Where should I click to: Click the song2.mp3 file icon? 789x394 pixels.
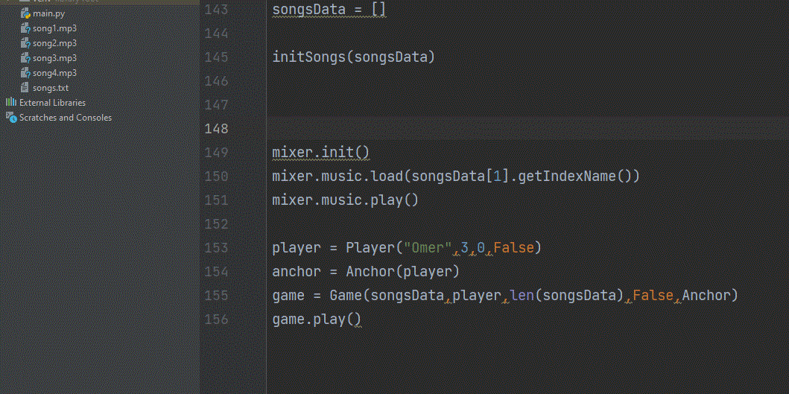[x=25, y=43]
